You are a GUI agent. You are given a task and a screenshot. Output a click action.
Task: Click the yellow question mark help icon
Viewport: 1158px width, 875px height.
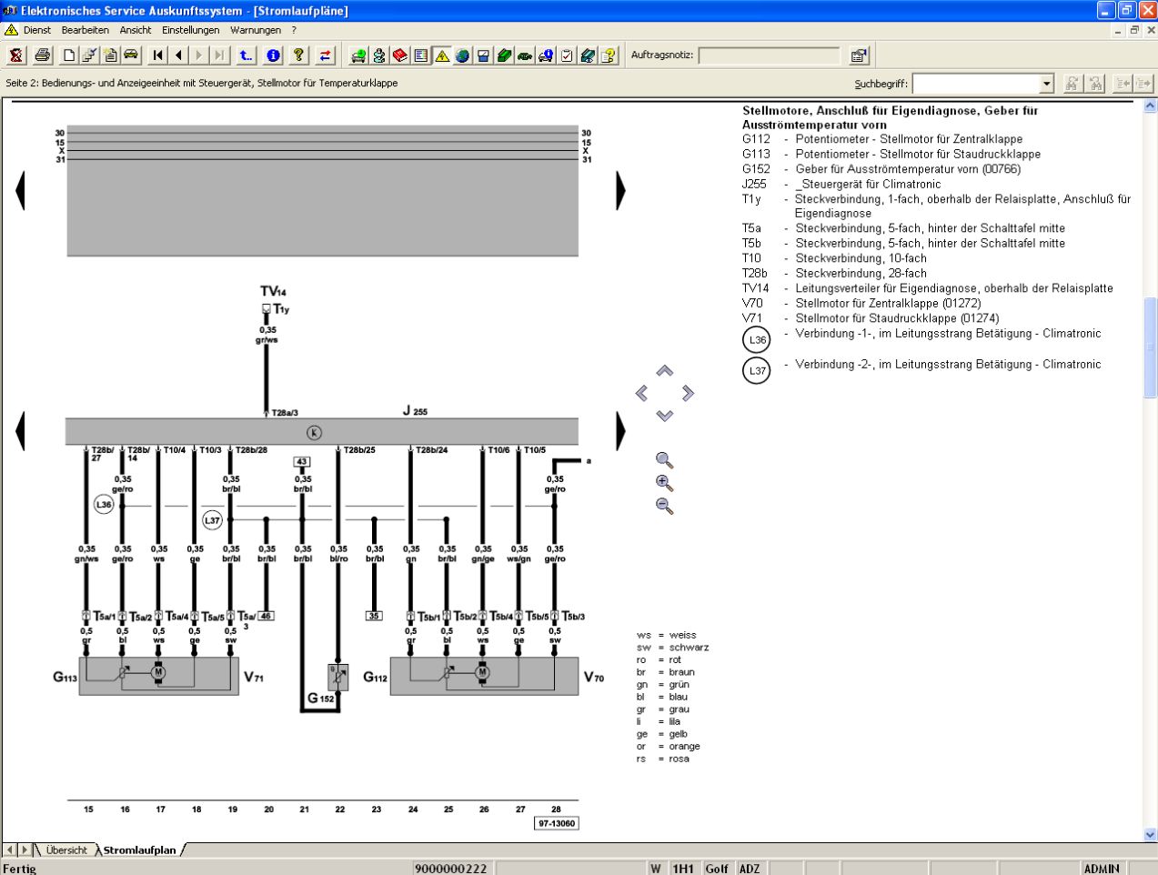298,55
